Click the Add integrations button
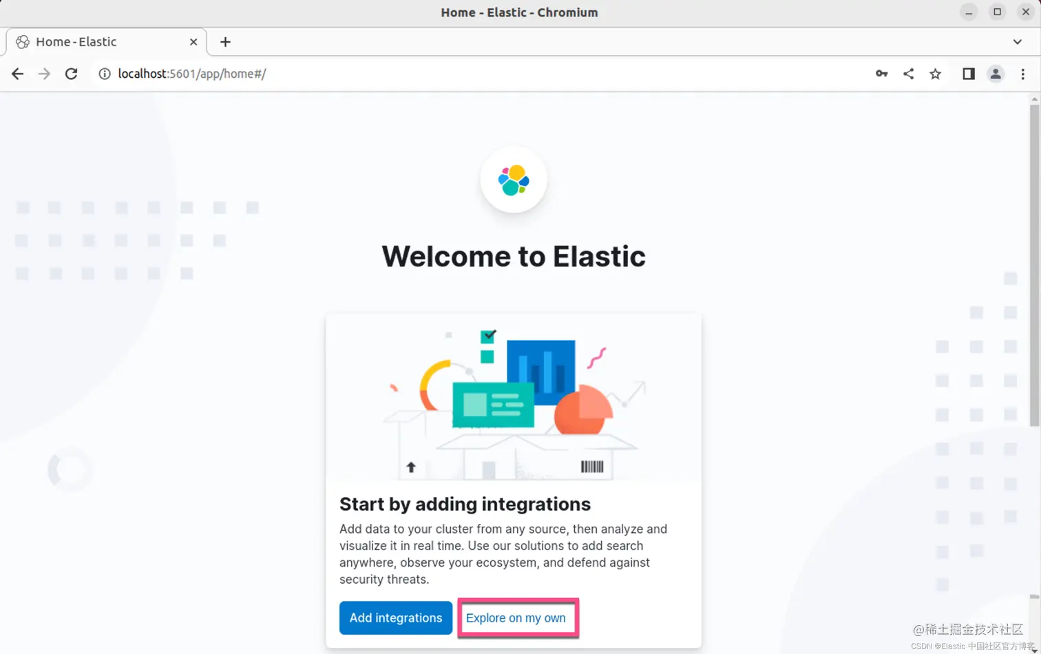 click(x=396, y=618)
